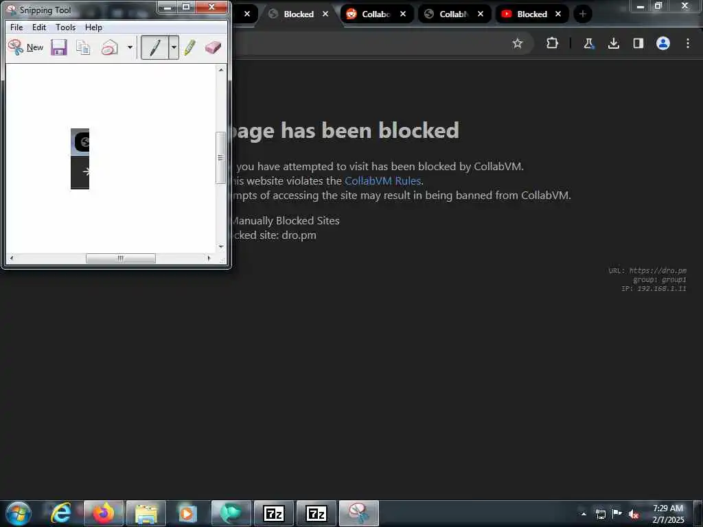Viewport: 703px width, 527px height.
Task: Close the second Collab tab with globe icon
Action: coord(481,14)
